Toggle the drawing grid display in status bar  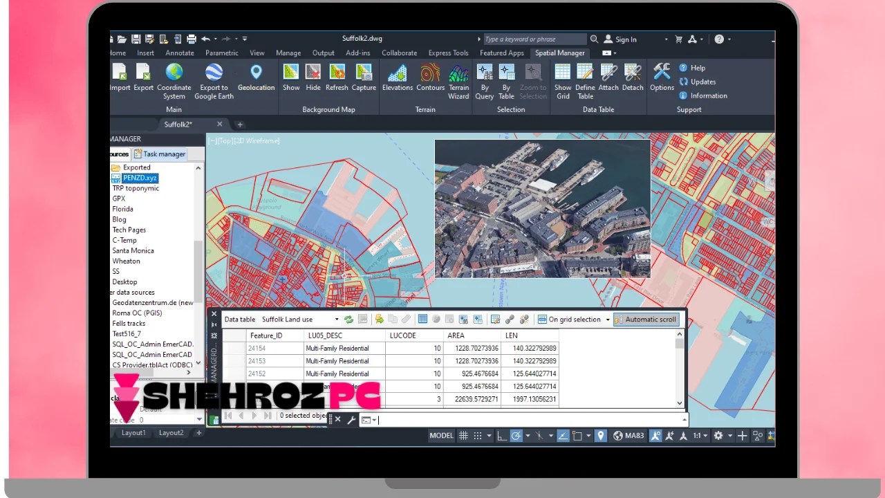(x=464, y=436)
